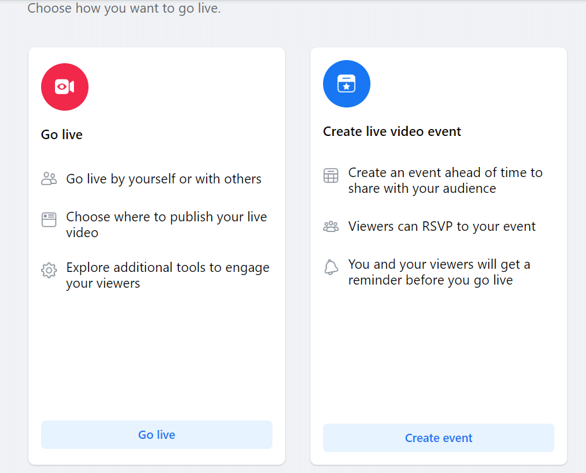Click the blue live video event calendar icon
Viewport: 586px width, 473px height.
[346, 83]
